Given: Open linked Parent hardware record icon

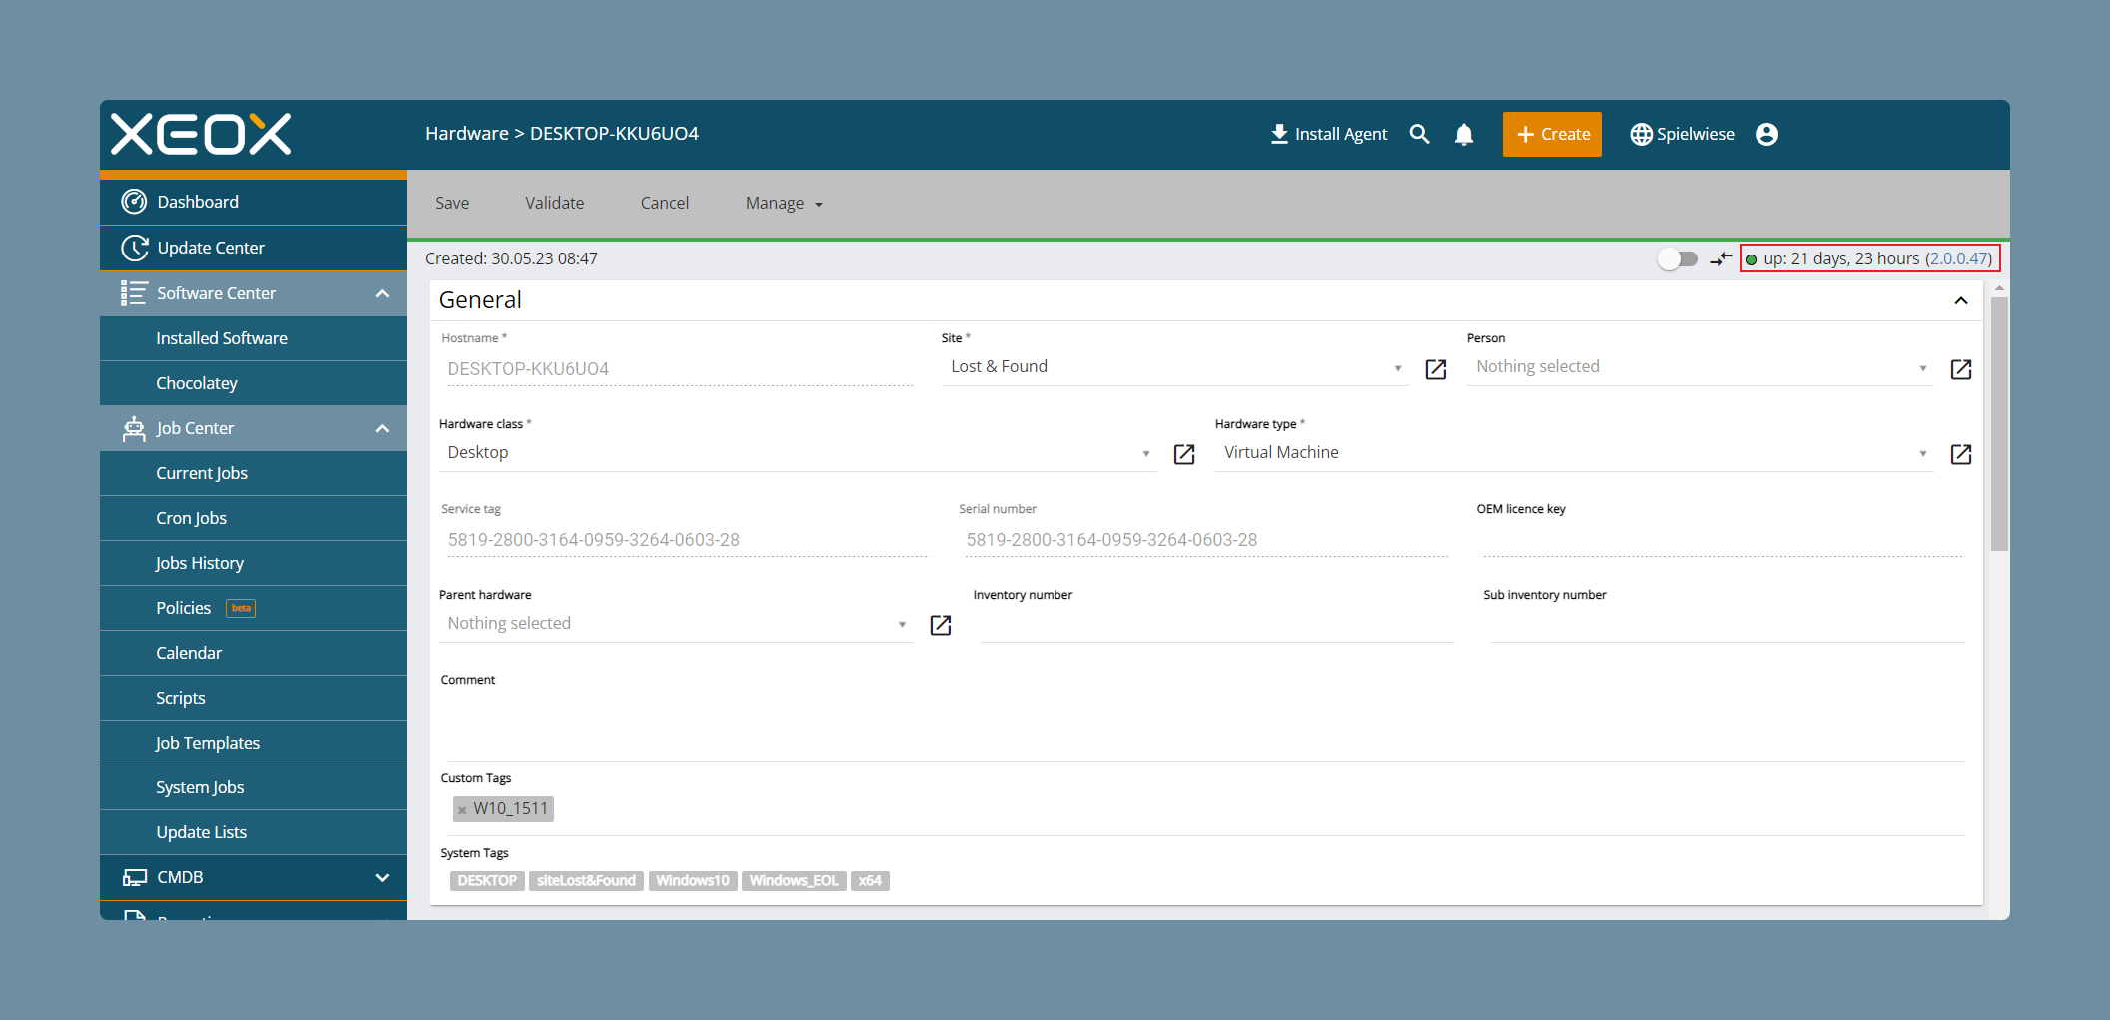Looking at the screenshot, I should 941,625.
